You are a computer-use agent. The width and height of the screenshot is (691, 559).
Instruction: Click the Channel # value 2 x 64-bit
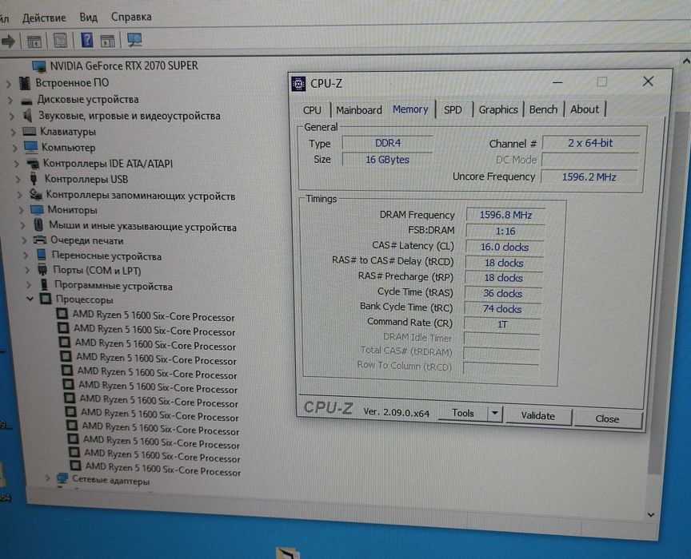click(590, 143)
